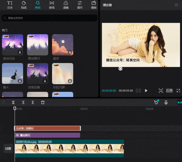Click the microphone record voiceover icon
The width and height of the screenshot is (182, 162).
[x=166, y=102]
